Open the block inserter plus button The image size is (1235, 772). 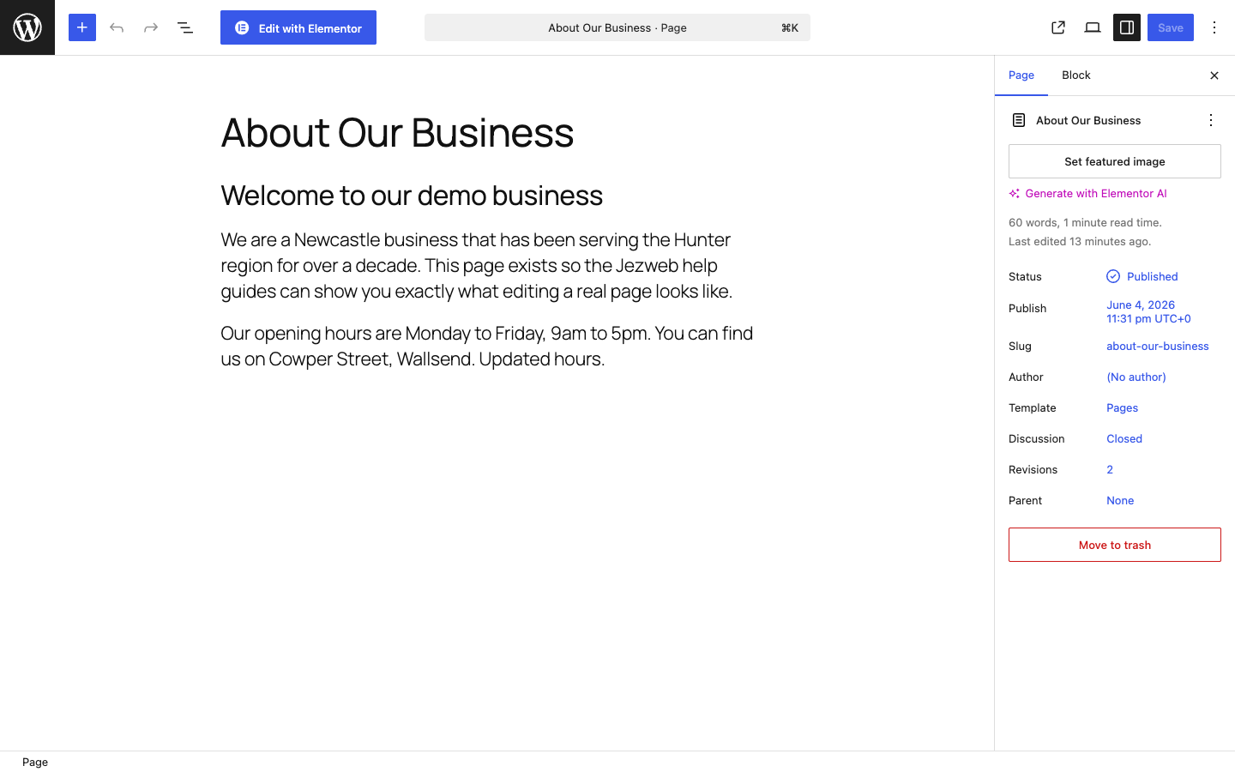coord(82,27)
